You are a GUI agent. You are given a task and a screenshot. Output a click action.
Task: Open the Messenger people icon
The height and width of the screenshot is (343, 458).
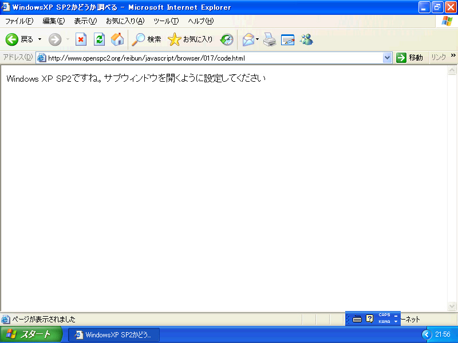tap(306, 39)
